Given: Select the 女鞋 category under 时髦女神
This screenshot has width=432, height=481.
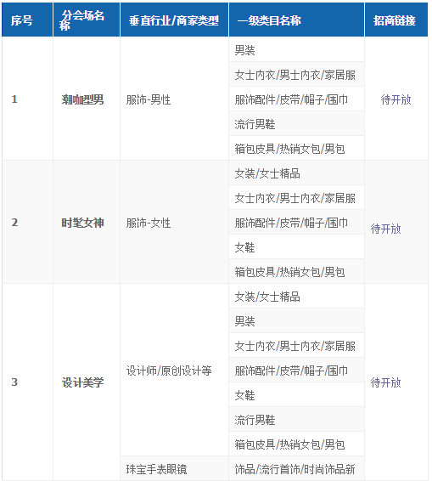Looking at the screenshot, I should click(296, 246).
